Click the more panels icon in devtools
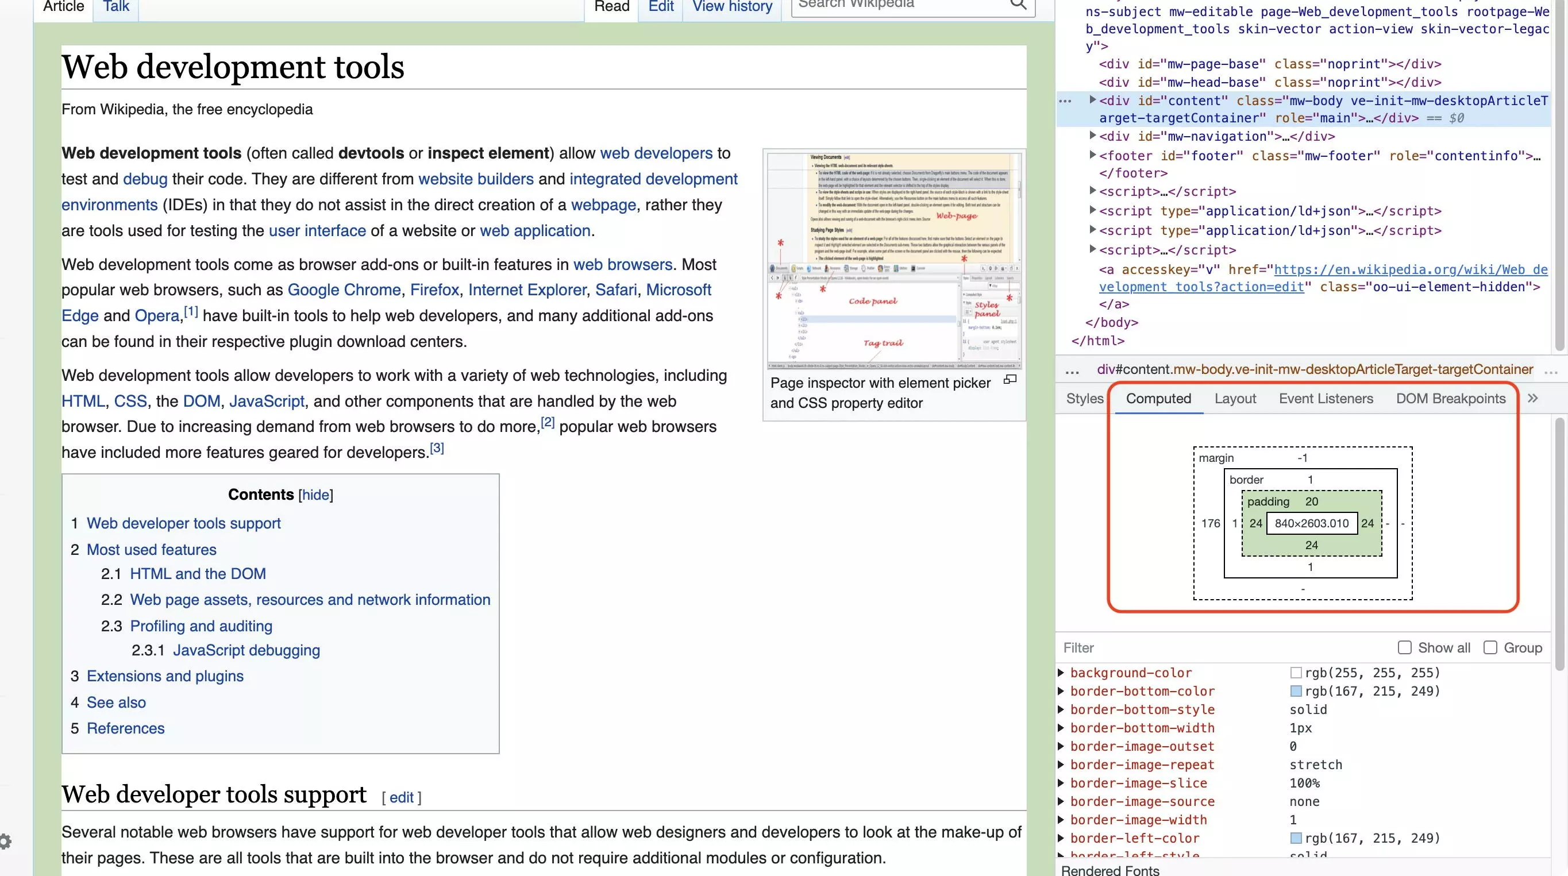 click(1534, 398)
